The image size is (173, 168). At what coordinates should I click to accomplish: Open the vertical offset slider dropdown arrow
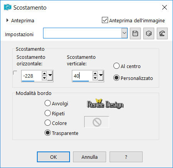coord(101,76)
